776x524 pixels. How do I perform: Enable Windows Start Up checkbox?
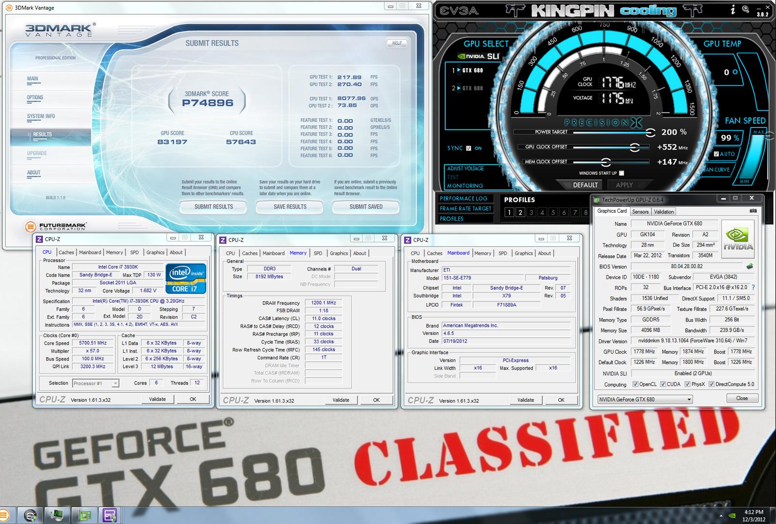(622, 173)
